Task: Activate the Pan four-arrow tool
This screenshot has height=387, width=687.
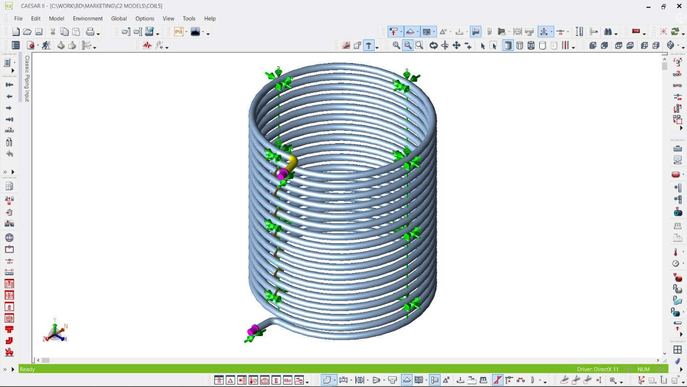Action: pos(456,45)
